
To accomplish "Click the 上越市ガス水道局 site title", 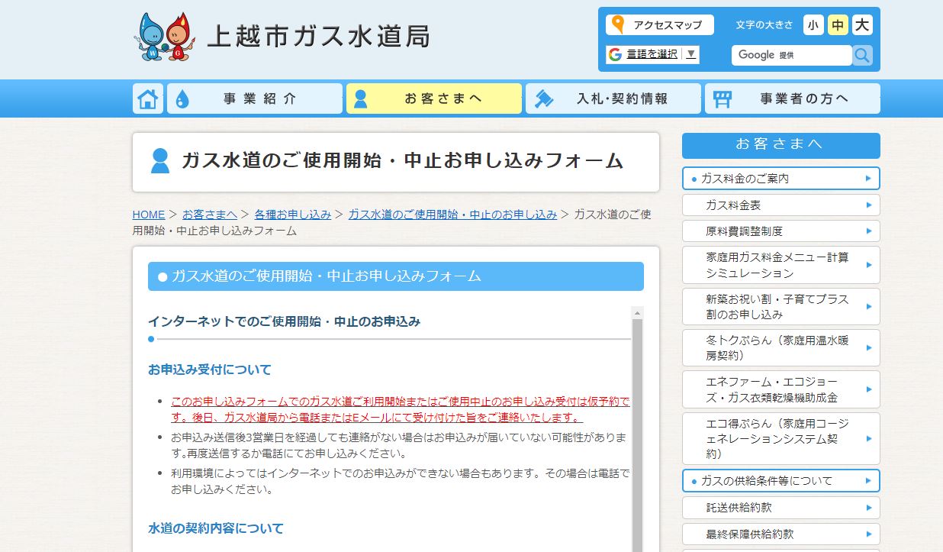I will [x=318, y=36].
